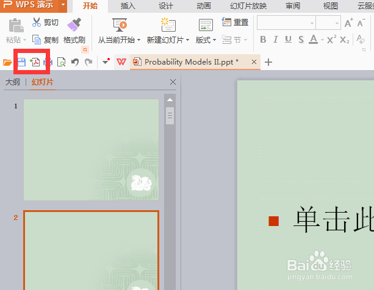
Task: Click the slide panel scrollbar thumb
Action: pyautogui.click(x=170, y=116)
